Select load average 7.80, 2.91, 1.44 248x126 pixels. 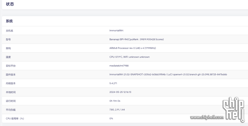(117, 110)
